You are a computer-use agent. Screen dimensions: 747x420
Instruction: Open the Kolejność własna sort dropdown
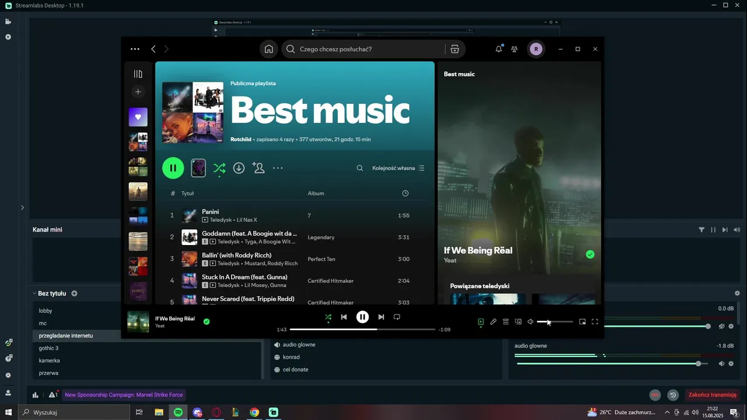click(398, 168)
